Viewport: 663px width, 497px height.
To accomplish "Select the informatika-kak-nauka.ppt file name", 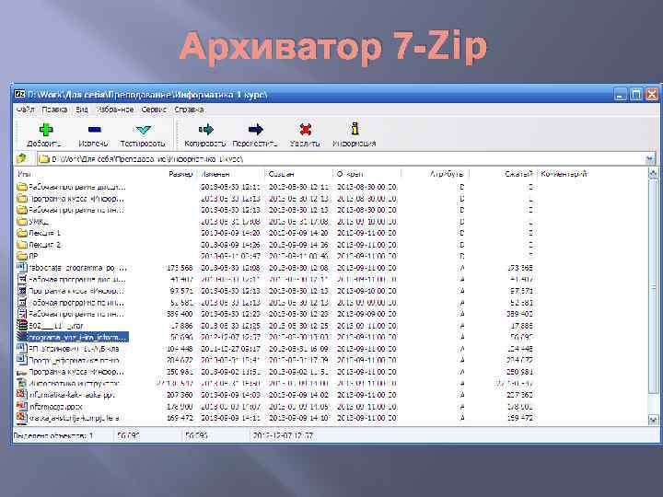I will [x=72, y=395].
